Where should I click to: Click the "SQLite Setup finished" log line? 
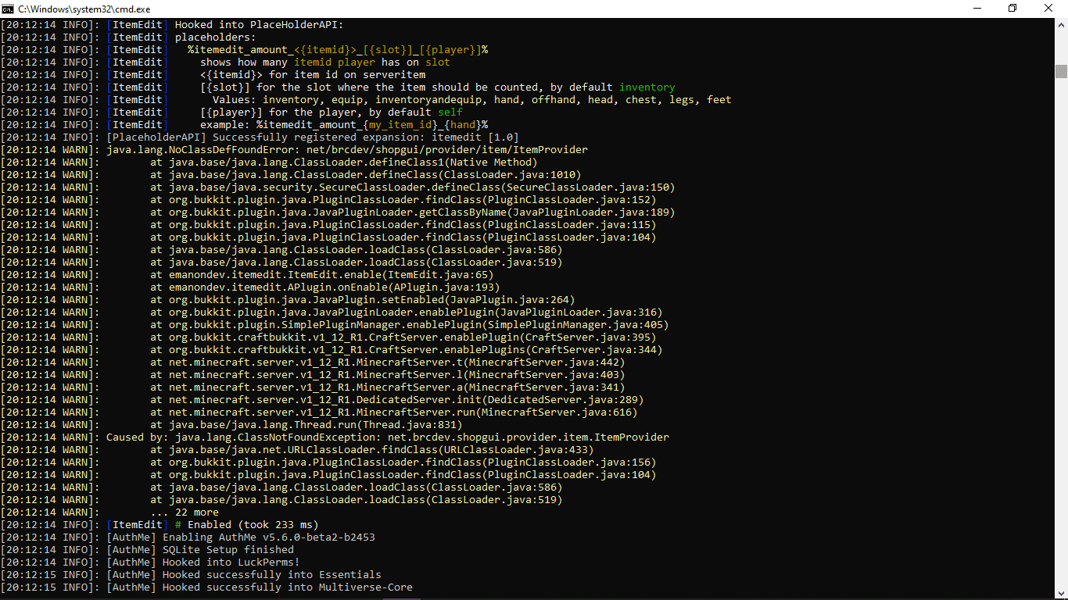click(x=228, y=549)
